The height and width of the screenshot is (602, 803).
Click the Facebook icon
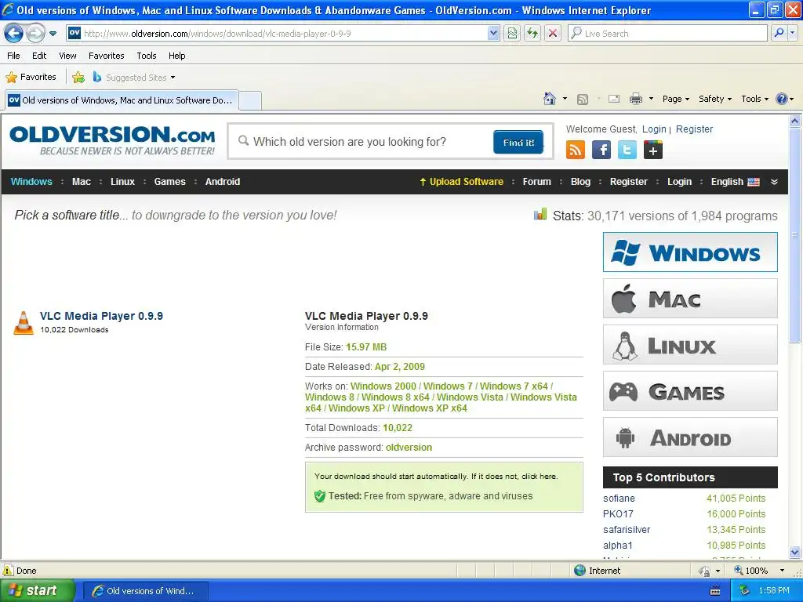pos(601,150)
